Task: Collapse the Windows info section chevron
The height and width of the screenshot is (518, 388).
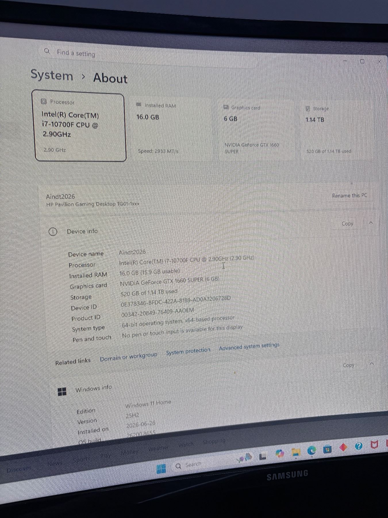Action: pyautogui.click(x=372, y=364)
